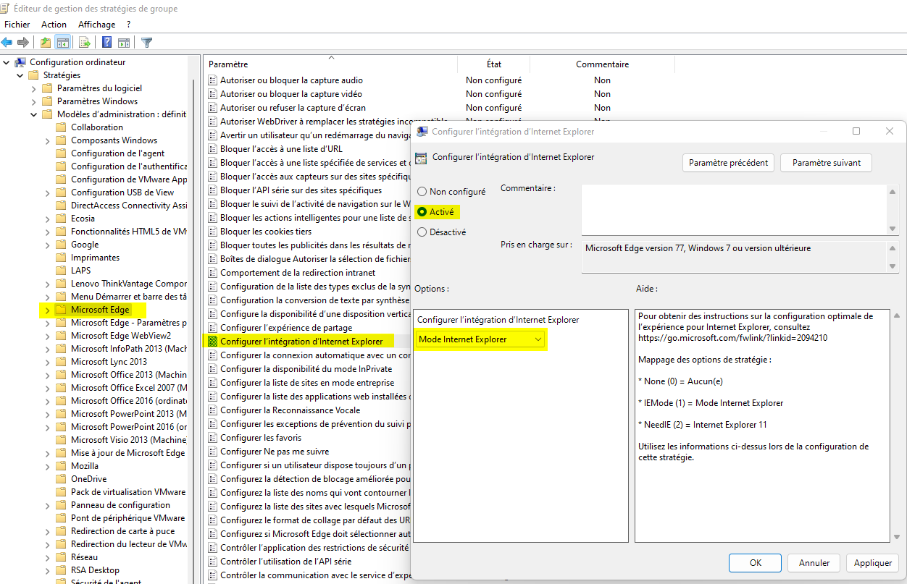
Task: Click the Configuration ordinateur computer icon
Action: [20, 62]
